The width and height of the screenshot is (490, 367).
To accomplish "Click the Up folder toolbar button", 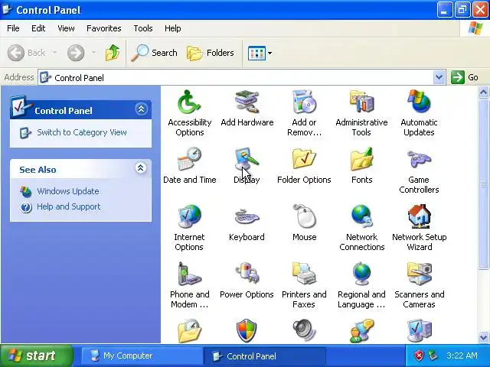I will 113,53.
